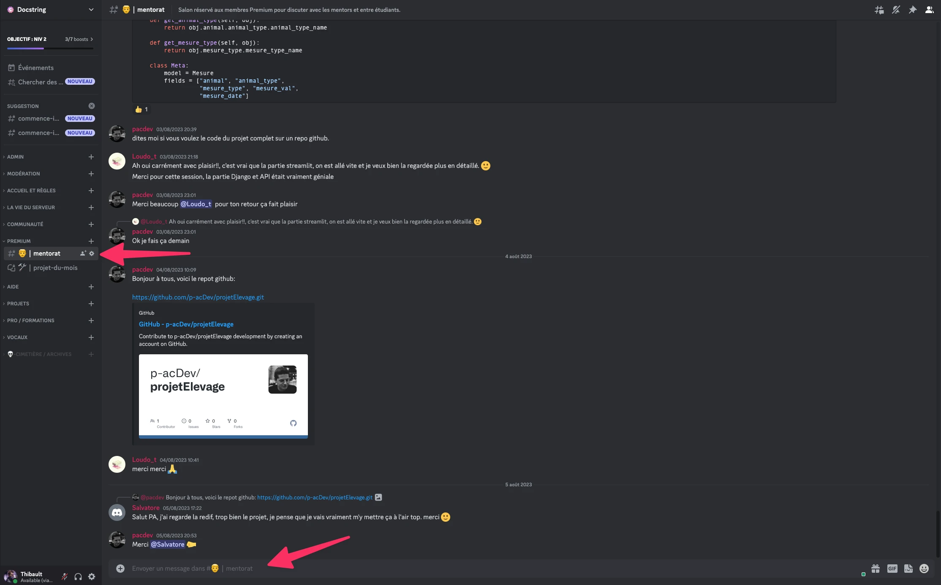This screenshot has height=585, width=941.
Task: Open the emoji picker smiley
Action: (x=924, y=569)
